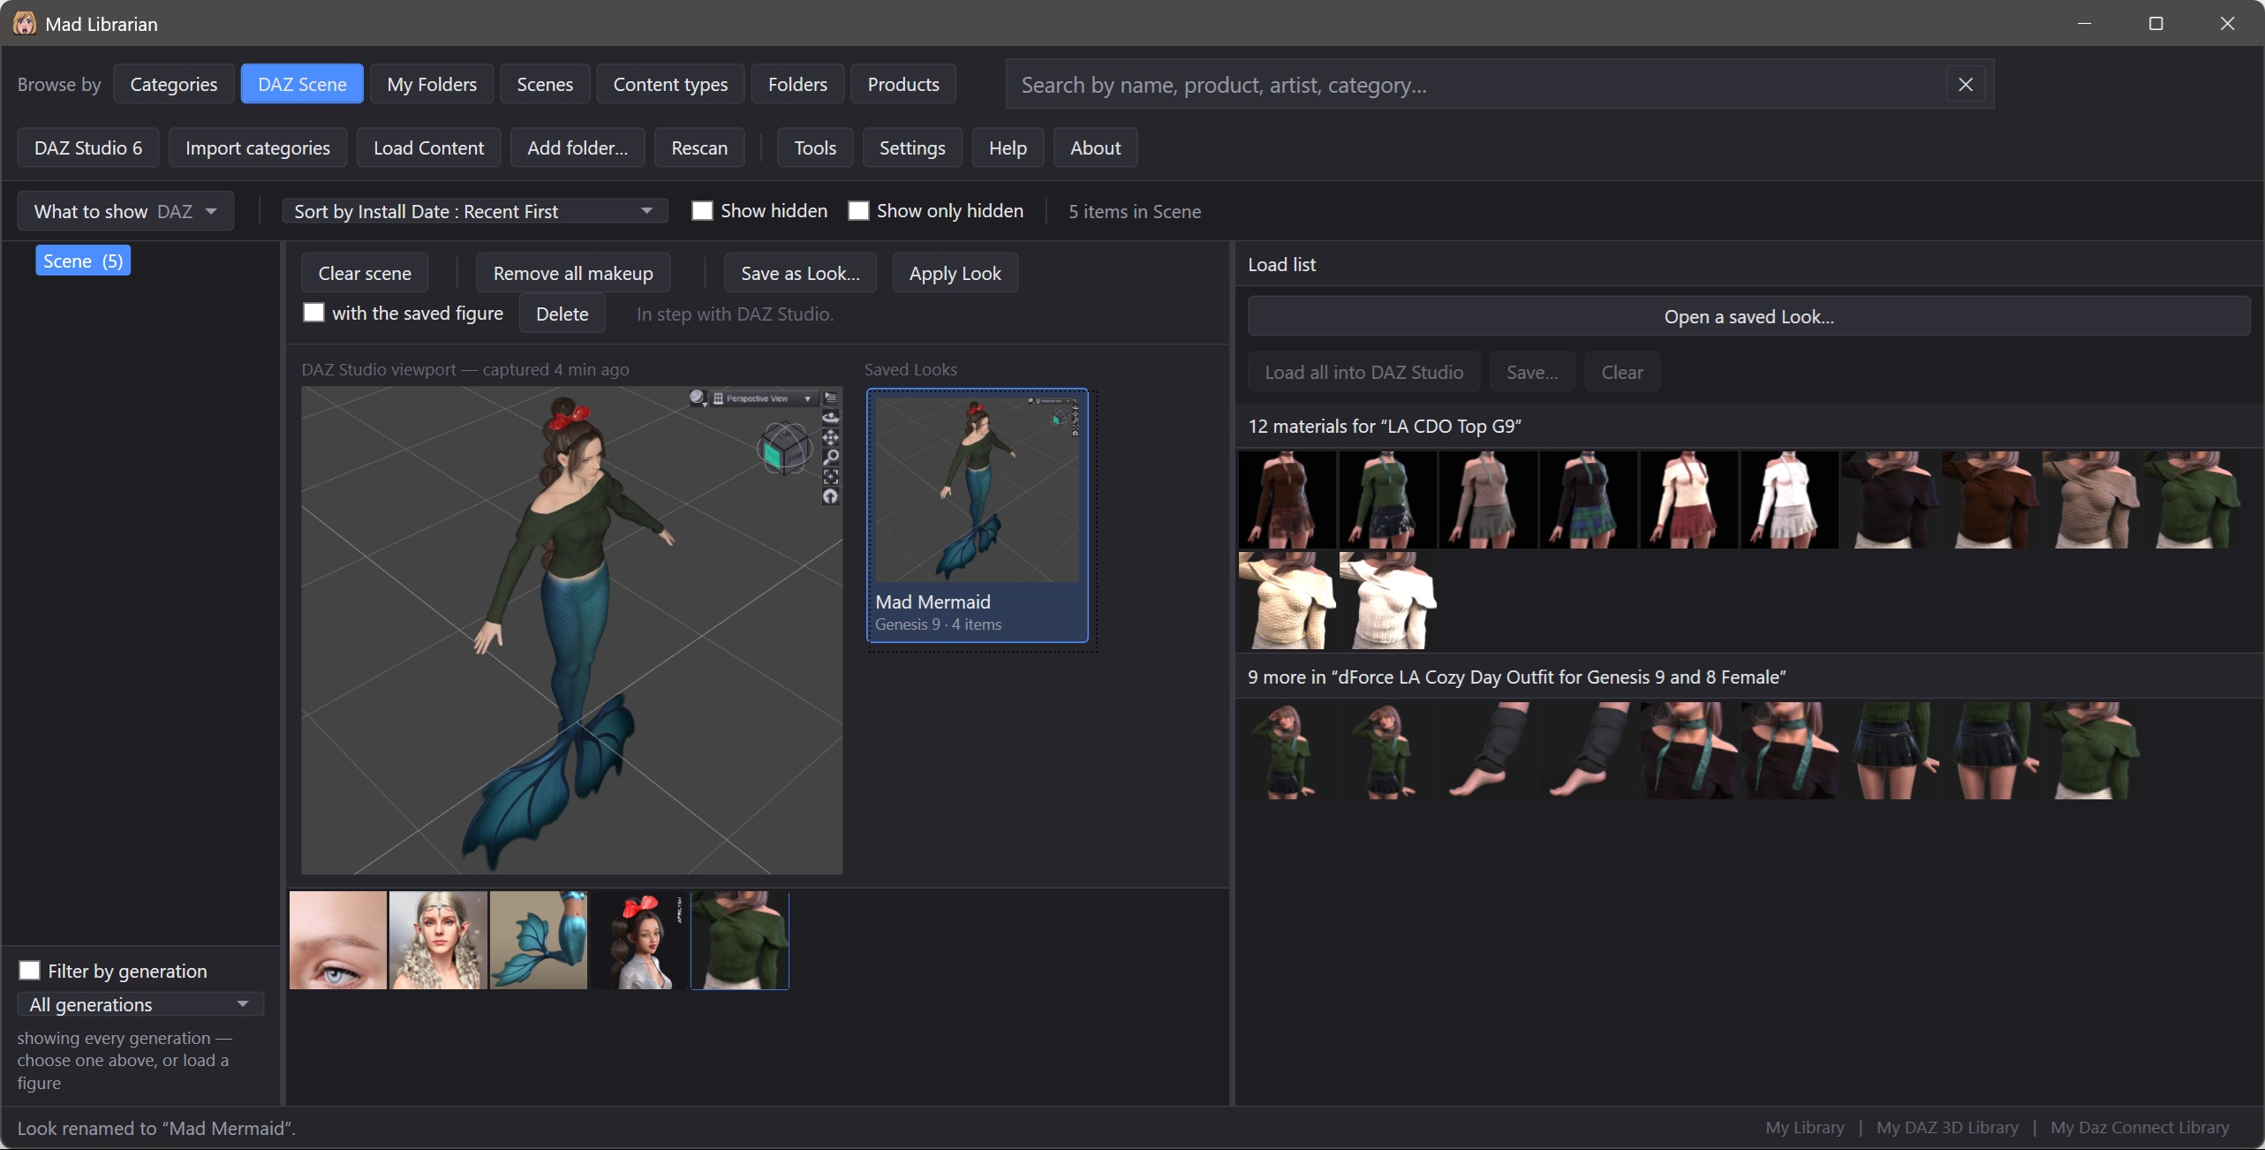Select the mermaid tail scene item thumbnail

[539, 940]
